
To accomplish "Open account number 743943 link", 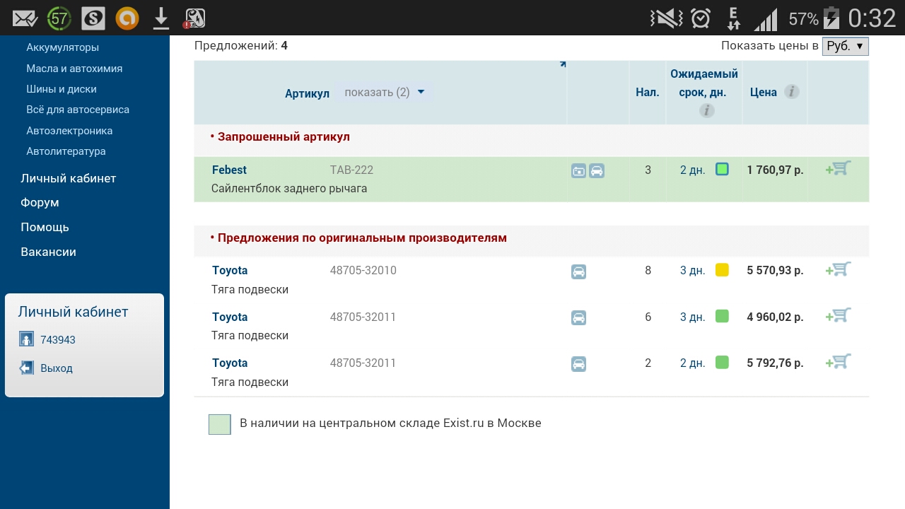I will (58, 340).
